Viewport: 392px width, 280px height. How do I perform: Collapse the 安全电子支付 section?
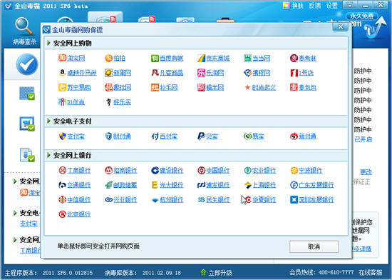[x=48, y=121]
